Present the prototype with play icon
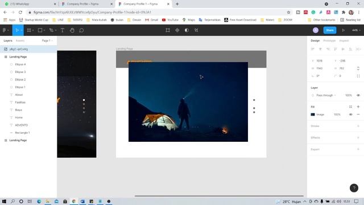 coord(343,30)
